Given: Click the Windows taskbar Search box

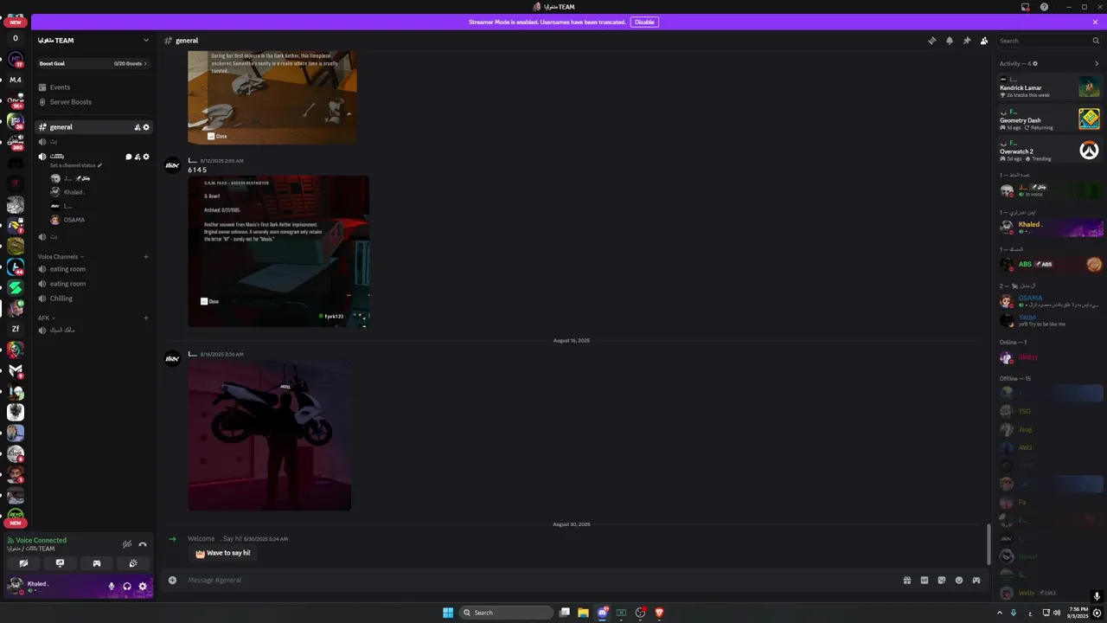Looking at the screenshot, I should [x=507, y=613].
